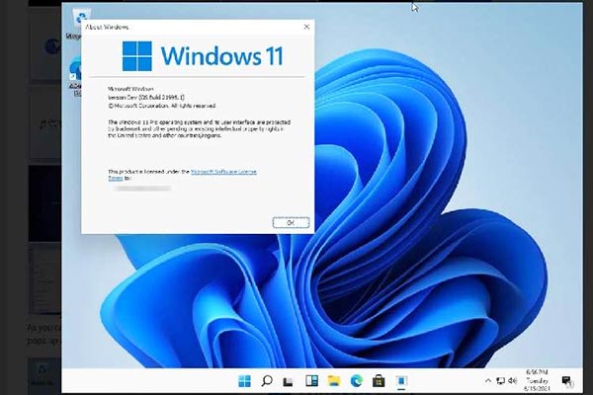Open Microsoft Store from the taskbar

click(379, 380)
